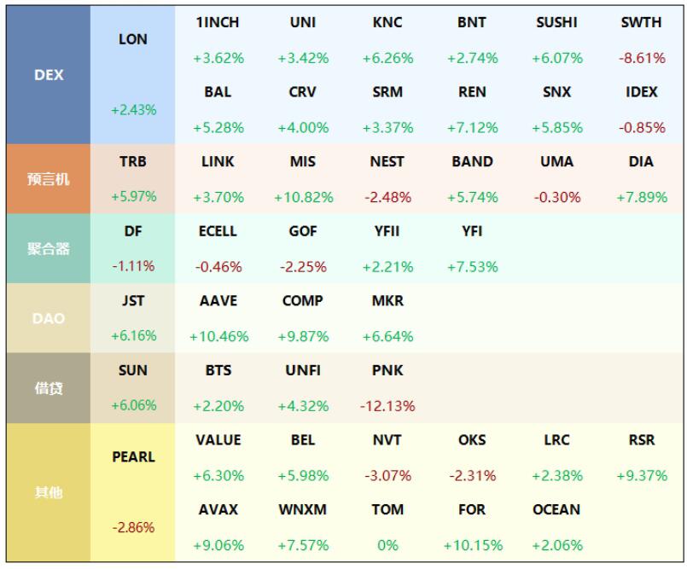Open the LINK token in the oracle row
This screenshot has width=687, height=569.
(x=218, y=161)
